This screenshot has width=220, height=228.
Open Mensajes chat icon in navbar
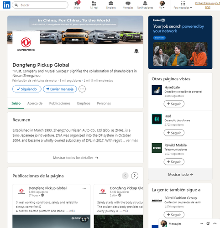(x=128, y=5)
